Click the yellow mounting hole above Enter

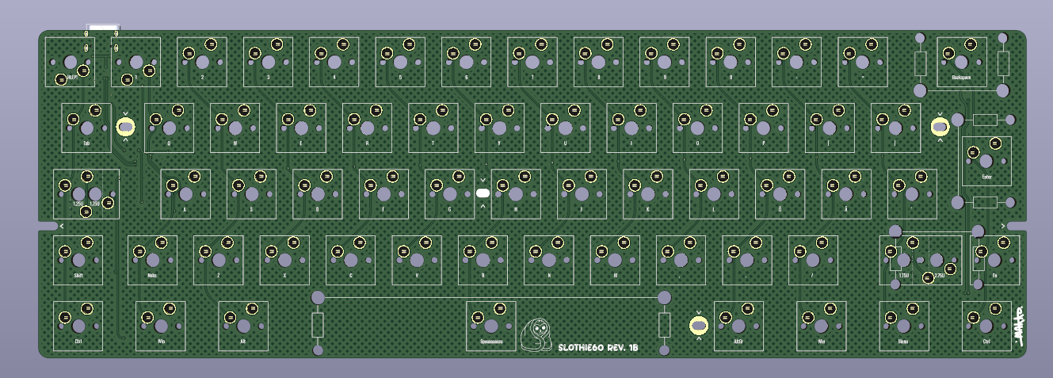(940, 127)
